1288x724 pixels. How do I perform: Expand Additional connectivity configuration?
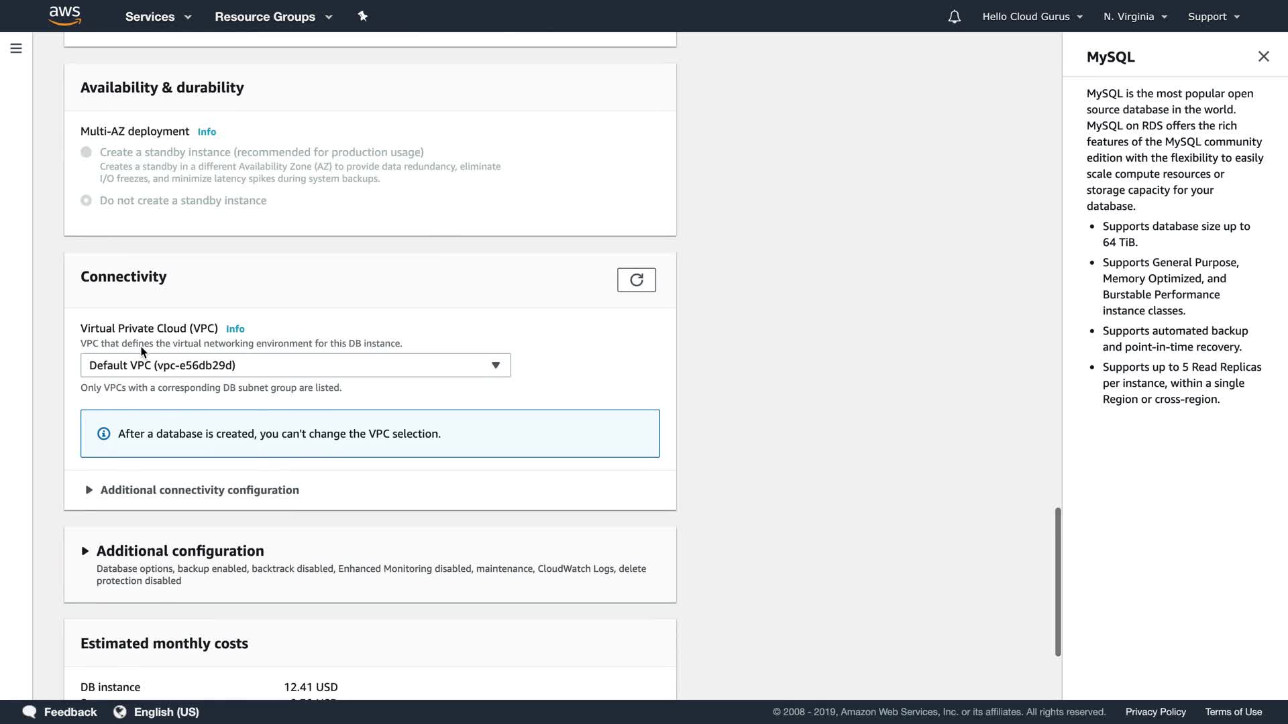tap(199, 490)
